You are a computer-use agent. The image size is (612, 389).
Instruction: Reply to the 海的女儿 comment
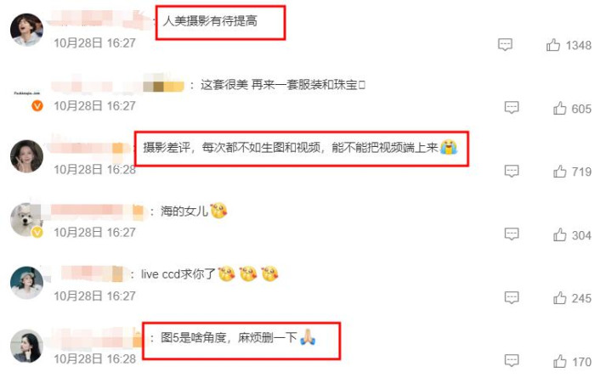512,234
